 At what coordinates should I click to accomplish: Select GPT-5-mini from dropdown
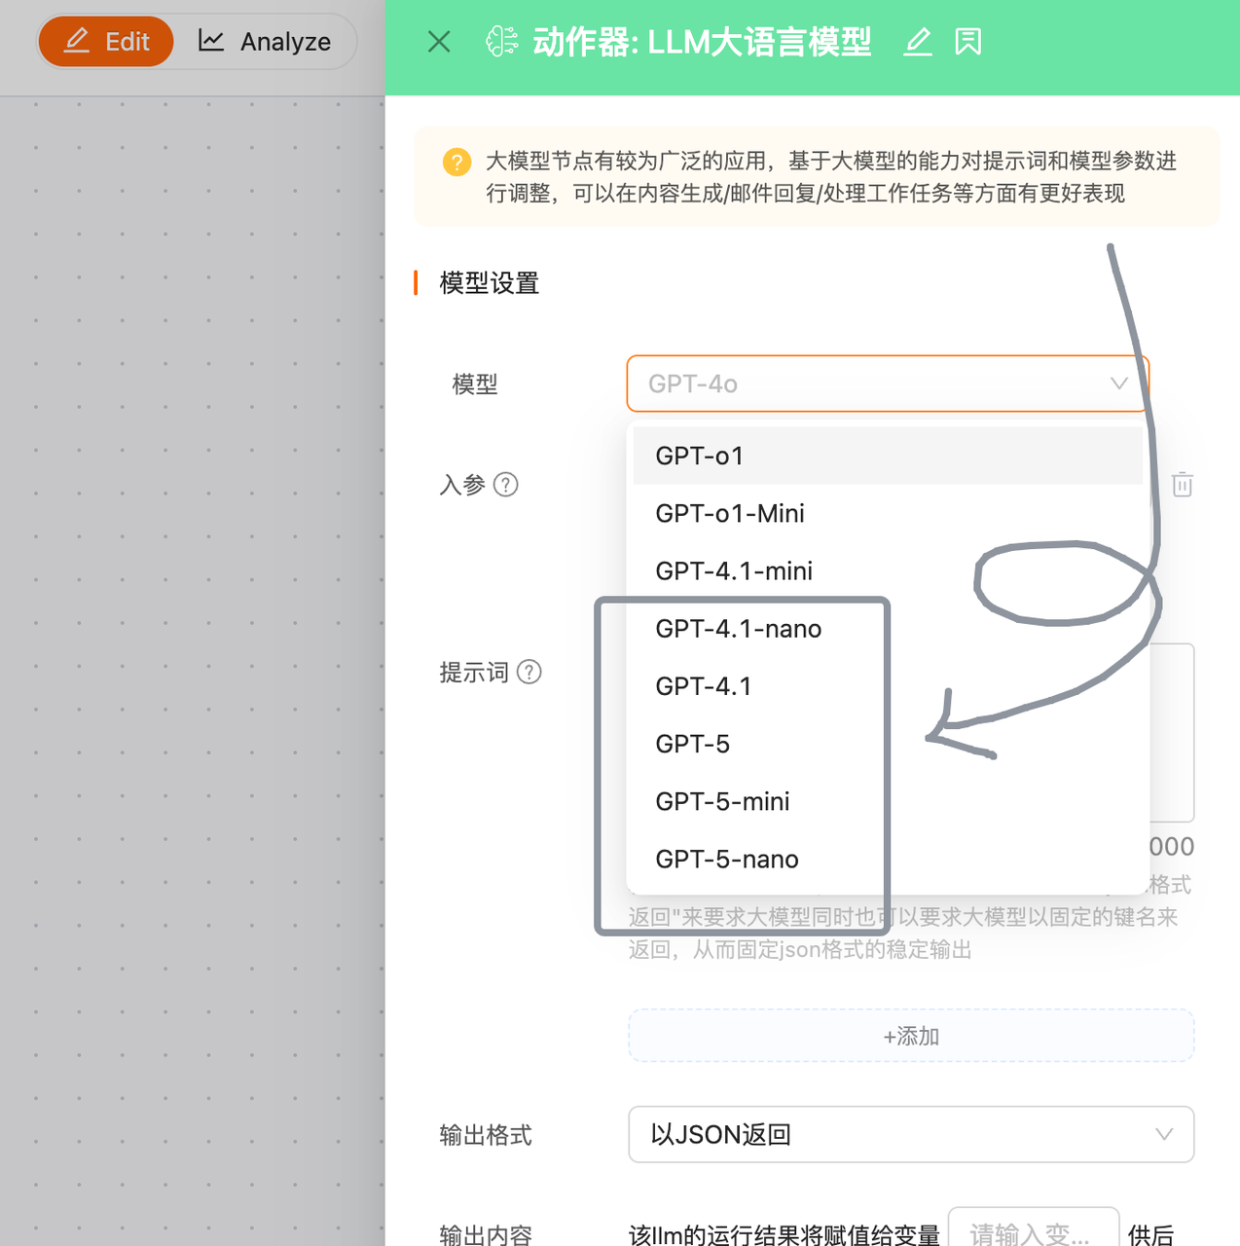(887, 801)
